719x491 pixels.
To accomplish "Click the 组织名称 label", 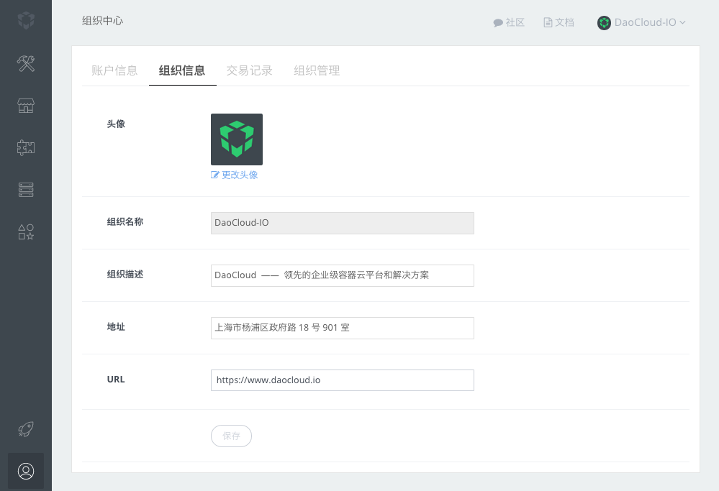I will pos(125,221).
